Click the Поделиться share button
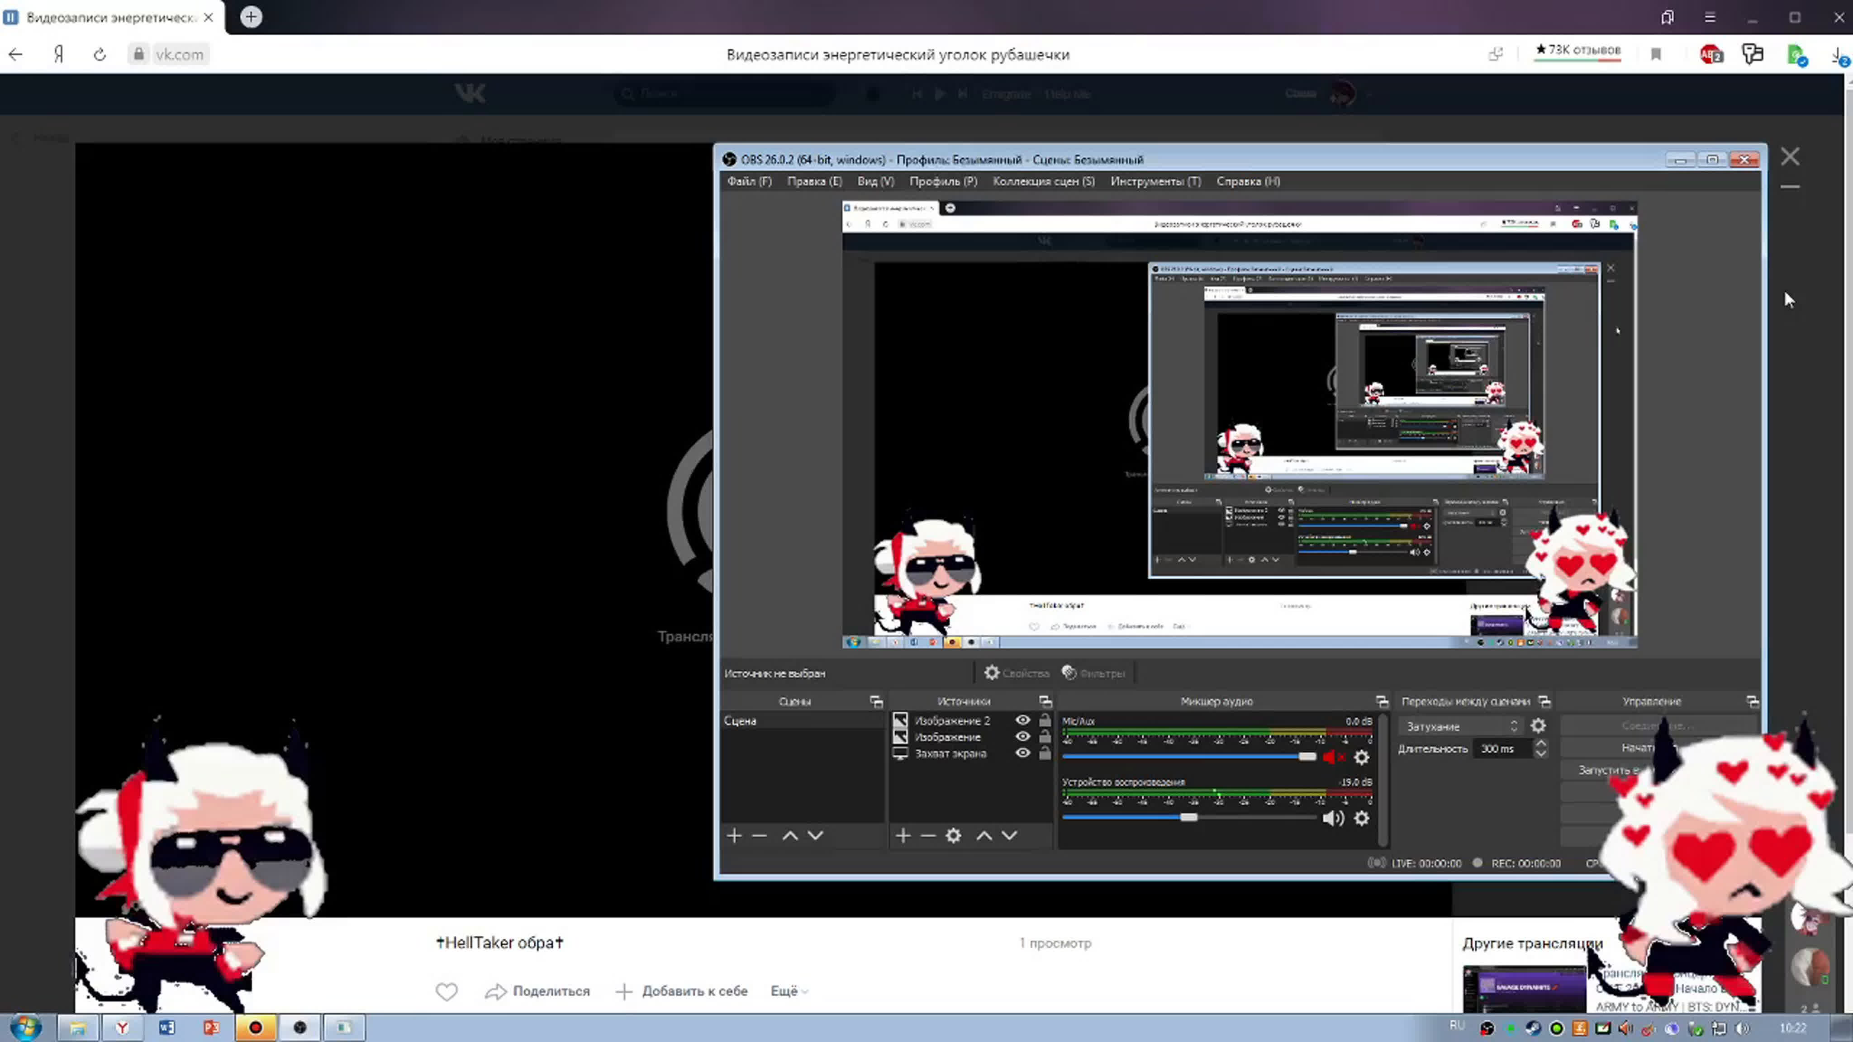 (x=537, y=991)
